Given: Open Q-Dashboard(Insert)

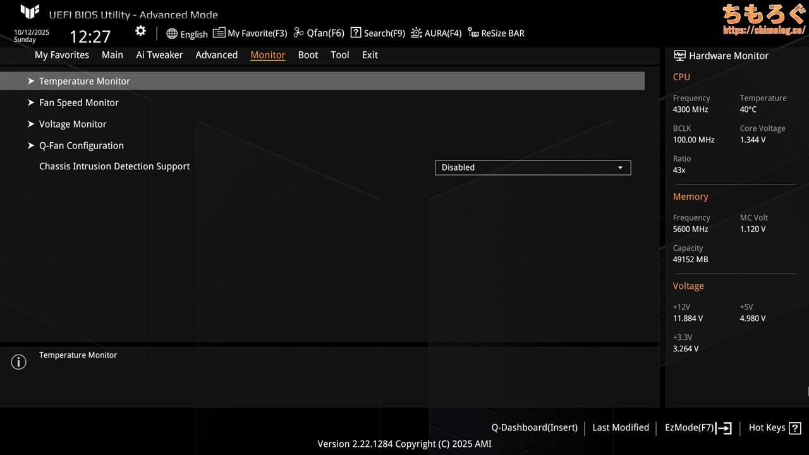Looking at the screenshot, I should click(534, 428).
